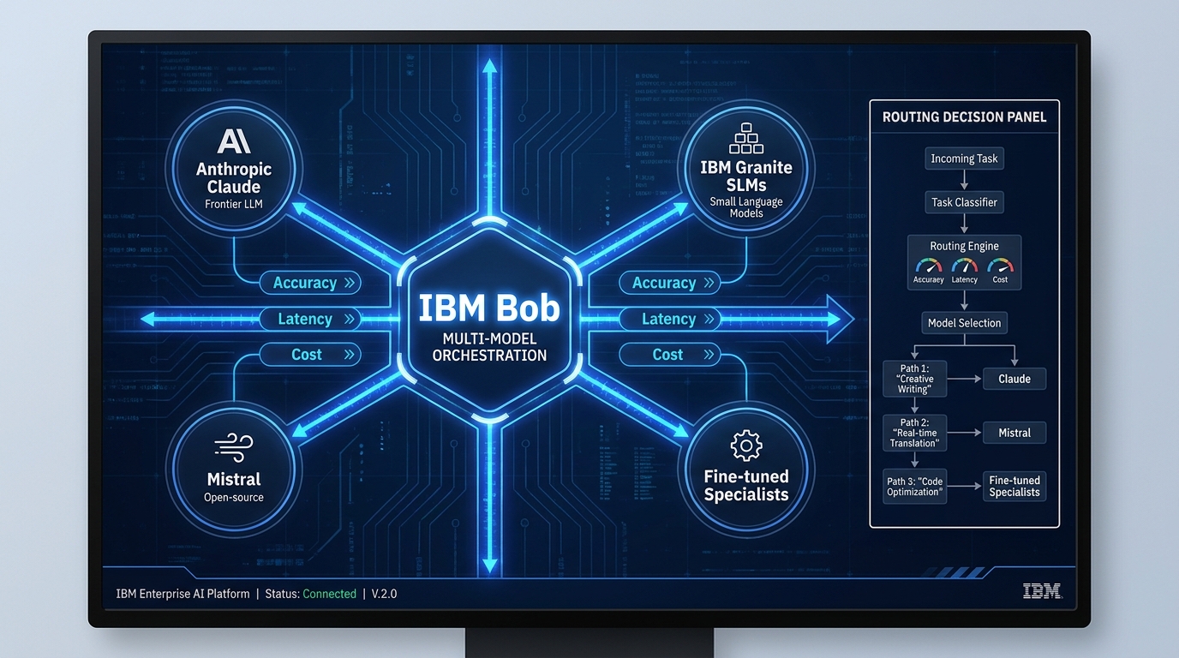Viewport: 1179px width, 658px height.
Task: Click the "MULTI-MODEL ORCHESTRATION" text
Action: (x=489, y=346)
